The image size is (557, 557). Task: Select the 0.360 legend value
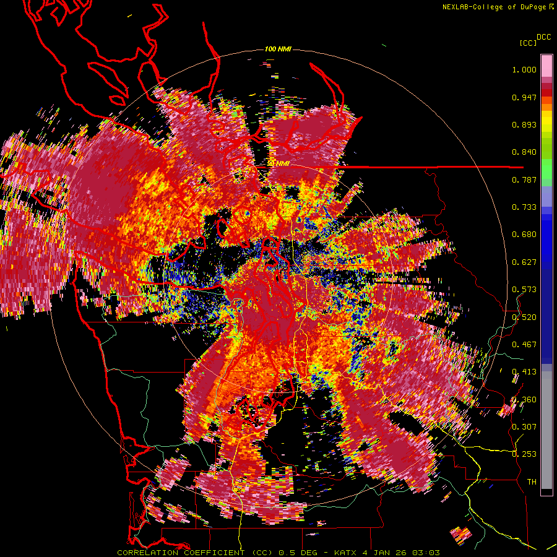click(524, 400)
